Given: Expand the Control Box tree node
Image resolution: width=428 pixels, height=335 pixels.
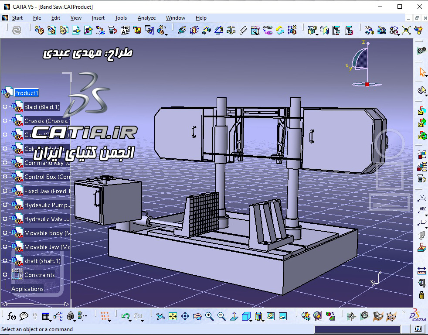Looking at the screenshot, I should click(5, 177).
